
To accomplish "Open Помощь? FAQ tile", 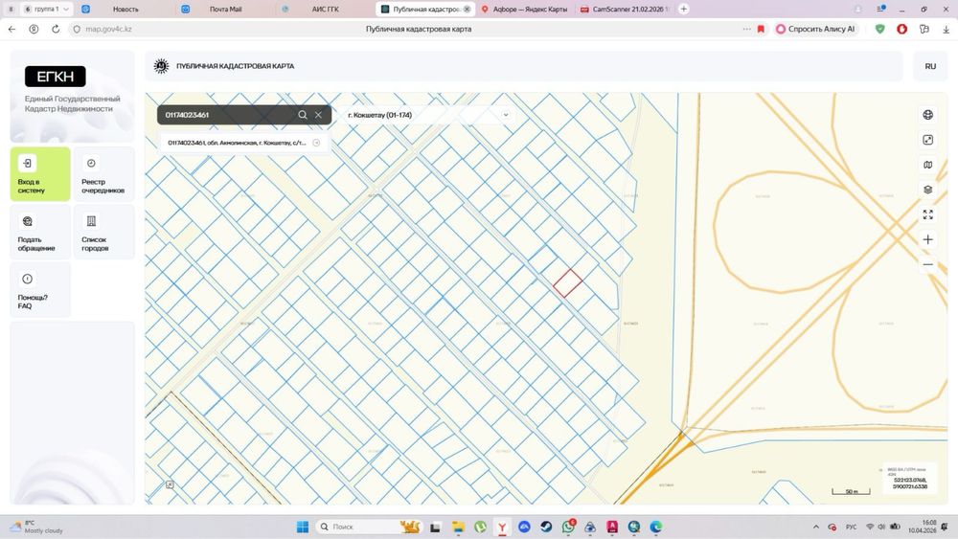I will pos(40,290).
